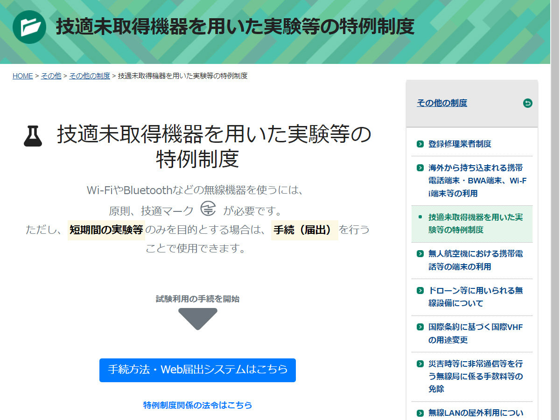Viewport: 560px width, 420px height.
Task: Open 手続方法・Web届出システムはこちら button
Action: coord(197,370)
